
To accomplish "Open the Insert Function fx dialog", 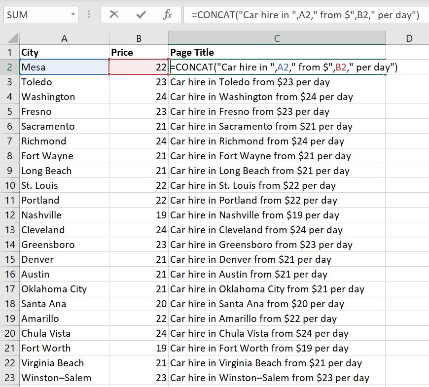I will (x=167, y=15).
